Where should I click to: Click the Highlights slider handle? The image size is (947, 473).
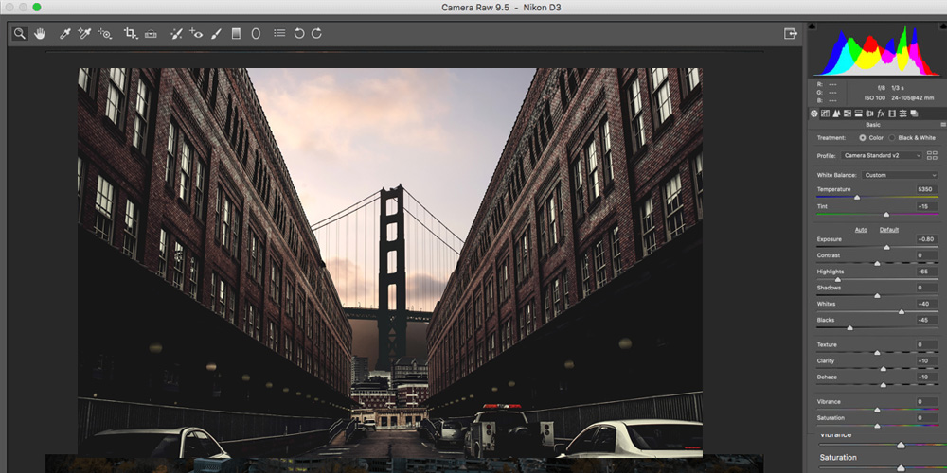coord(838,280)
